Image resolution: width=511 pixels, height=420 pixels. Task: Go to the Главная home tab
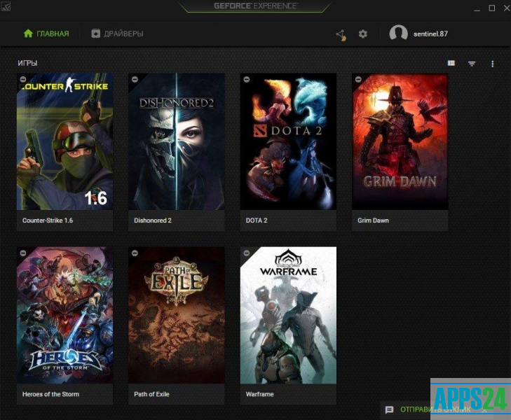[46, 34]
